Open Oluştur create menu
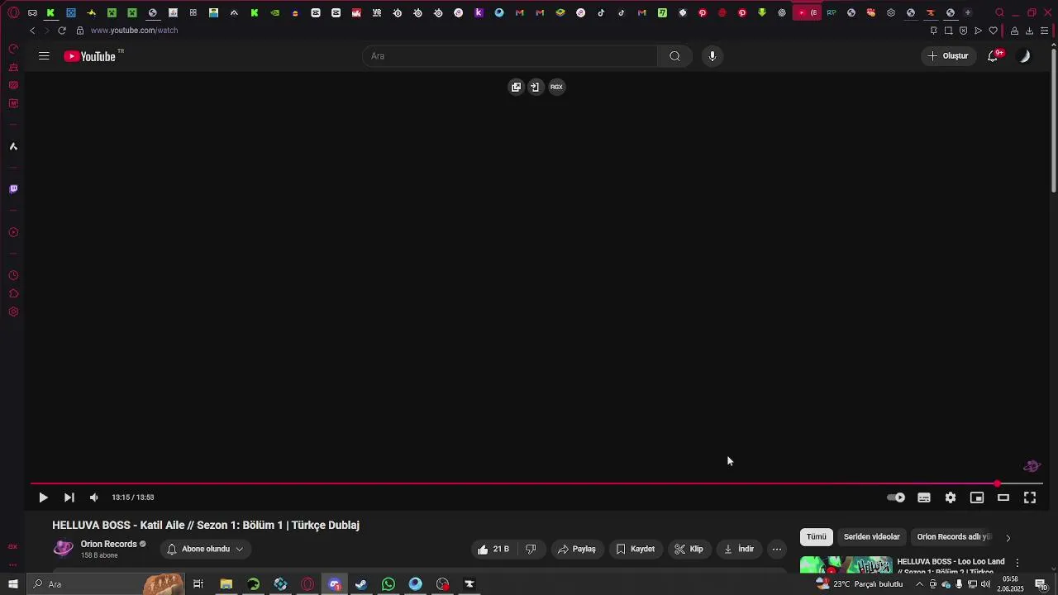 (x=948, y=56)
